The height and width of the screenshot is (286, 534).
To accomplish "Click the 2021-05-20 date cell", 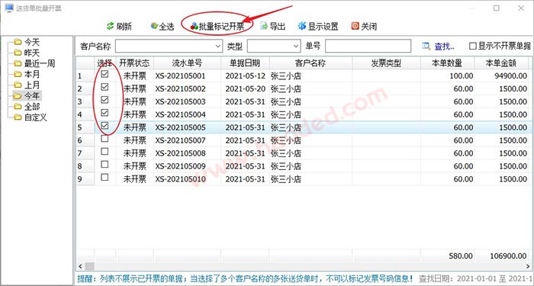I will 245,89.
